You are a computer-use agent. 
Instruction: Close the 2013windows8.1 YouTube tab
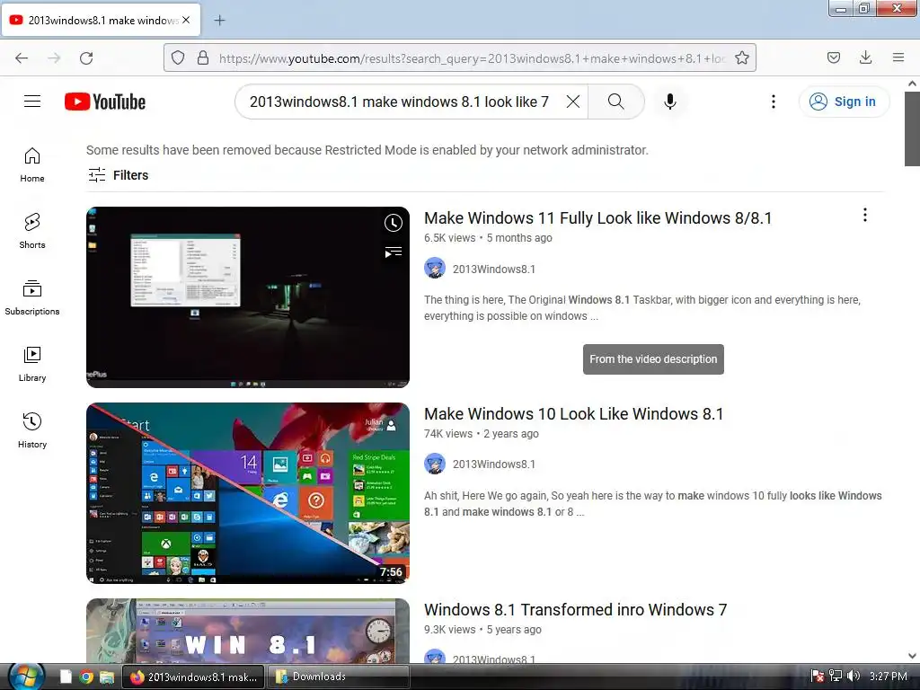click(186, 20)
